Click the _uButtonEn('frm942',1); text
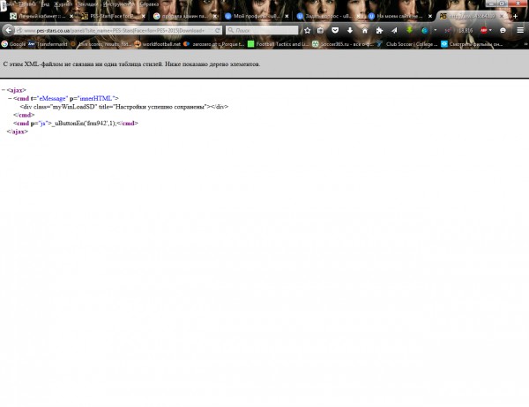Viewport: 529px width, 407px height. pos(84,124)
